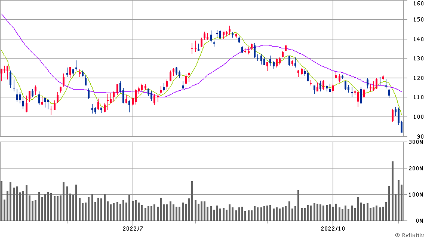Jump to the 2022/10 date marker

(333, 228)
